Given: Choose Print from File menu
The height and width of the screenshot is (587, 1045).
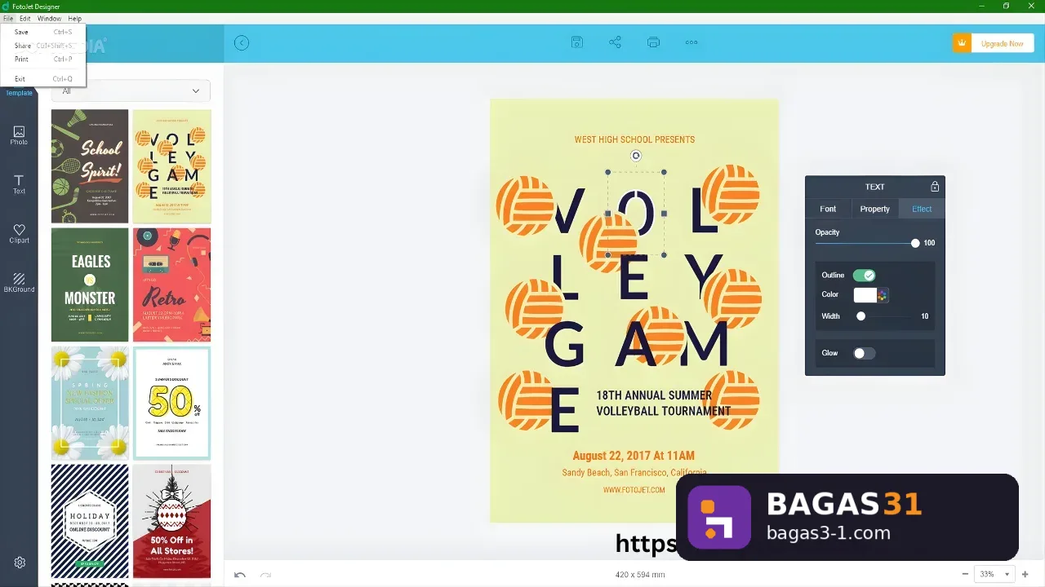Looking at the screenshot, I should click(x=43, y=60).
